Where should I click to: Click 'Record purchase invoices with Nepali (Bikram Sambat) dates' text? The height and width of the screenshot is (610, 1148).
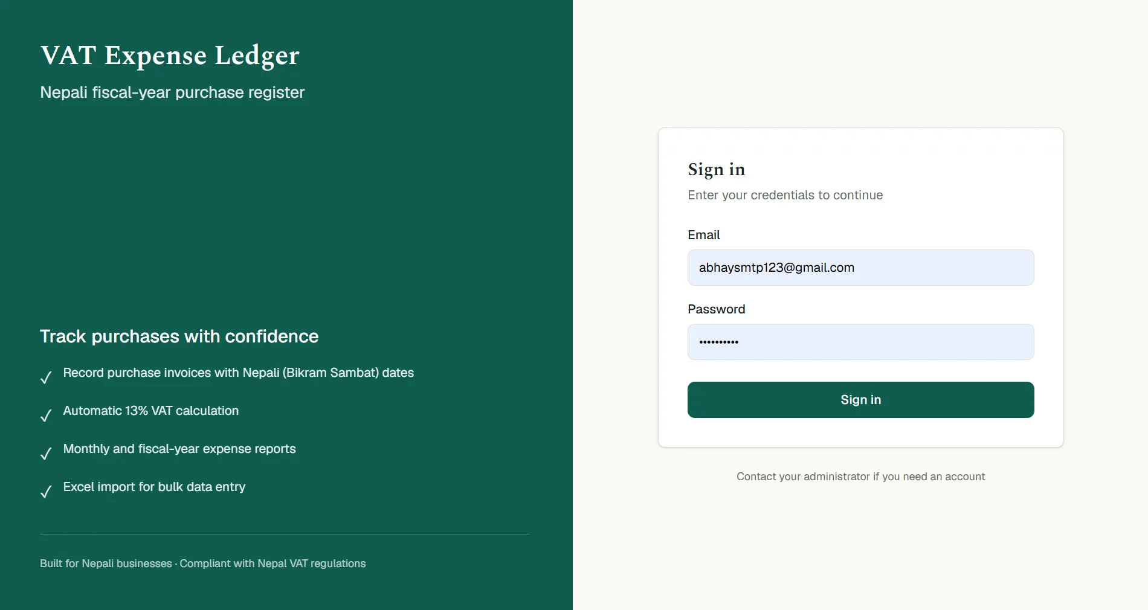(239, 373)
